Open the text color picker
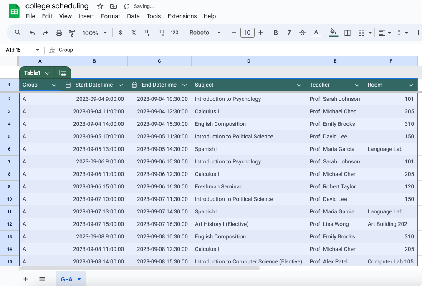Viewport: 422px width, 286px height. click(x=316, y=33)
